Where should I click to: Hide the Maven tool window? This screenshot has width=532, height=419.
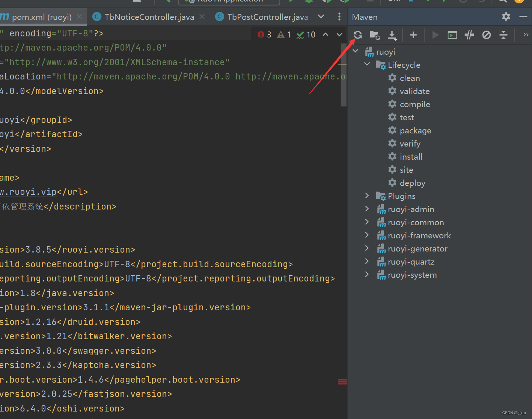click(523, 17)
